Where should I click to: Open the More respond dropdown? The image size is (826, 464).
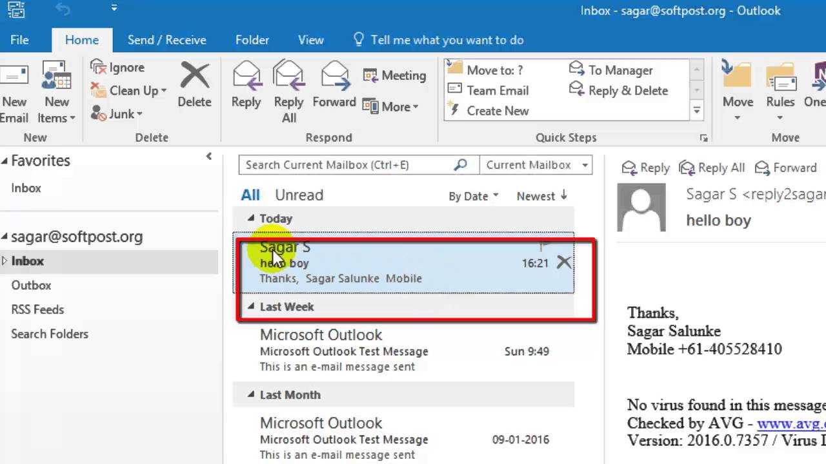pos(390,106)
